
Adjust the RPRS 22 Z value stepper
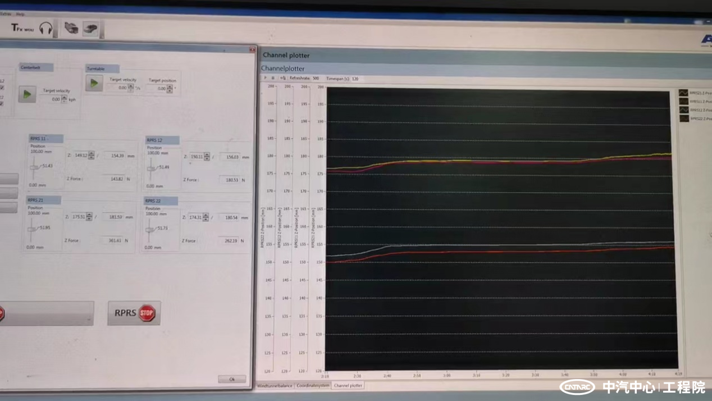(x=206, y=217)
